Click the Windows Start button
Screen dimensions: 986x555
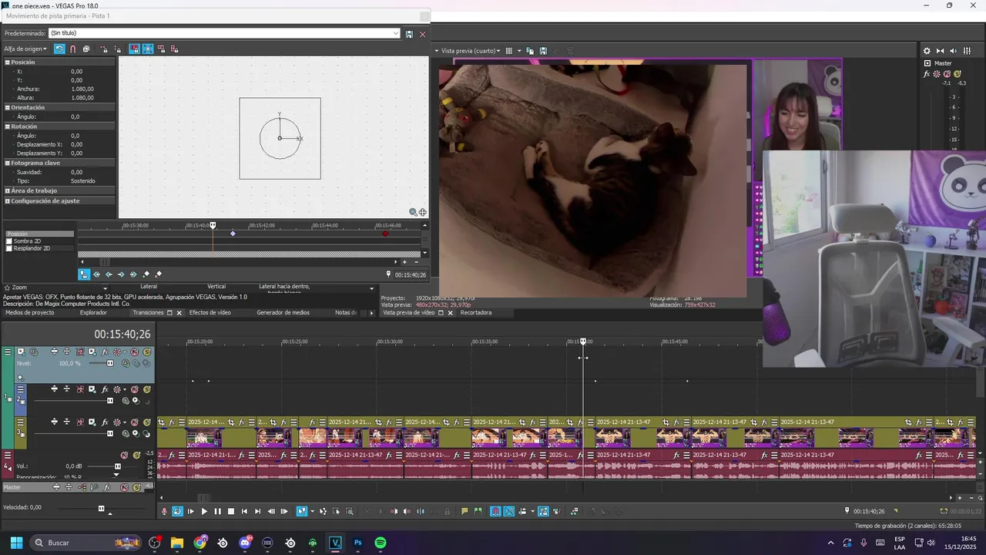click(x=16, y=543)
